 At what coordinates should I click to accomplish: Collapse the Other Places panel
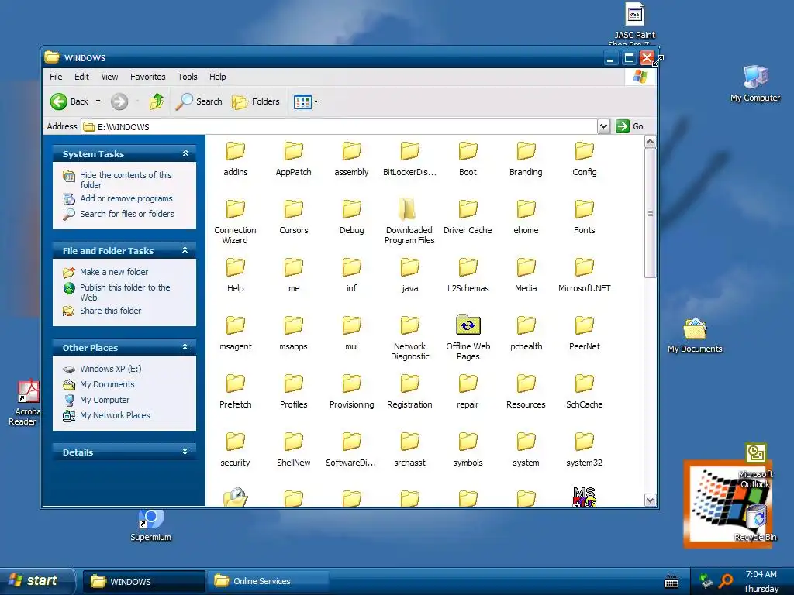185,347
